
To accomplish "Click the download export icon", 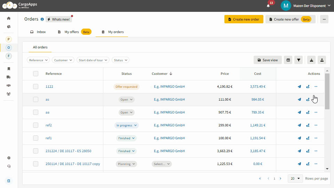I will click(311, 60).
